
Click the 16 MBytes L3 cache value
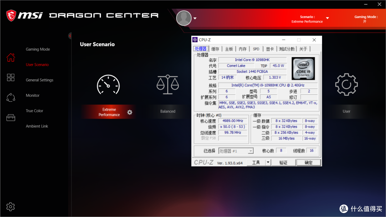pyautogui.click(x=286, y=138)
